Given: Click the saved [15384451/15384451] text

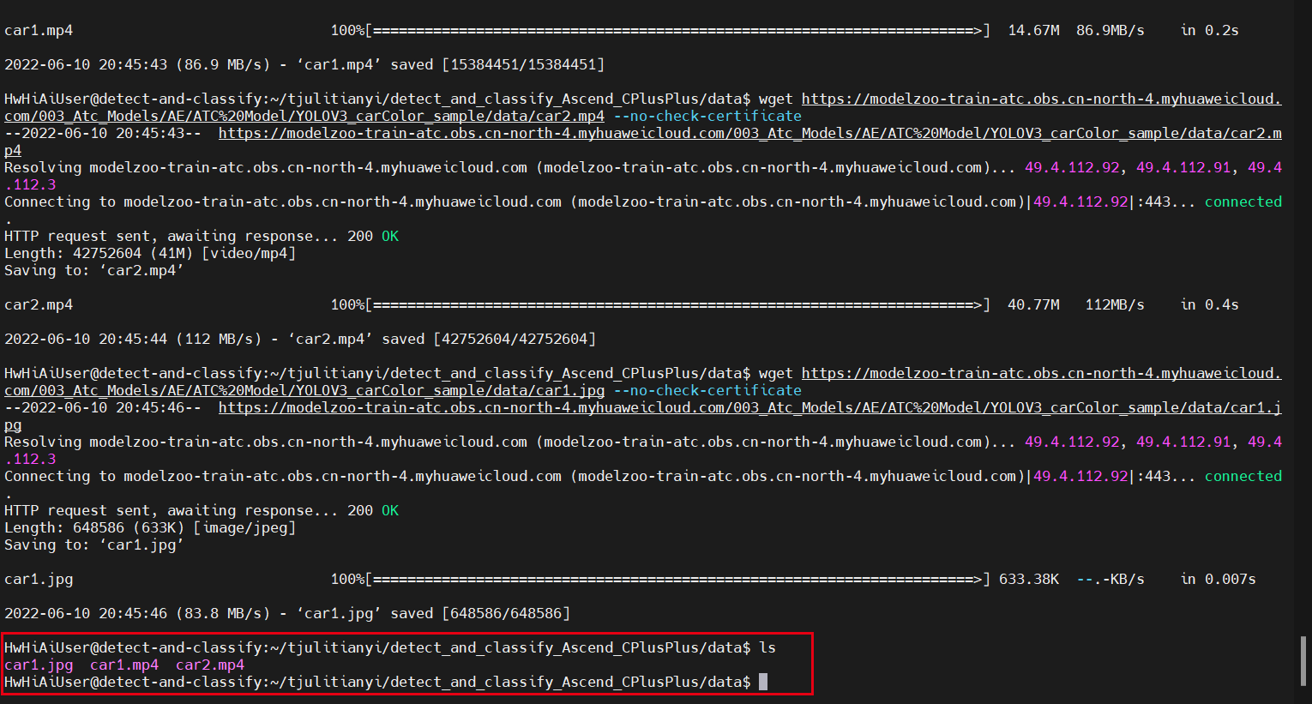Looking at the screenshot, I should click(497, 64).
